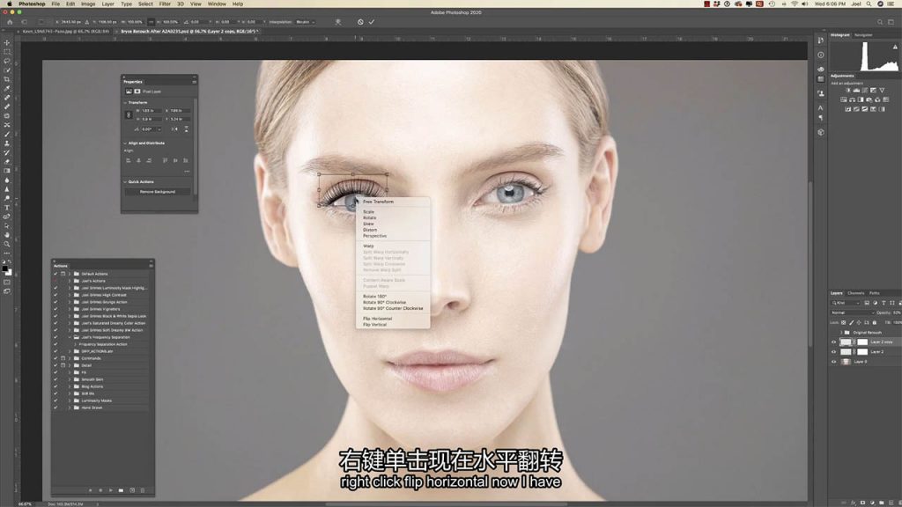Click the foreground color swatch

(5, 268)
